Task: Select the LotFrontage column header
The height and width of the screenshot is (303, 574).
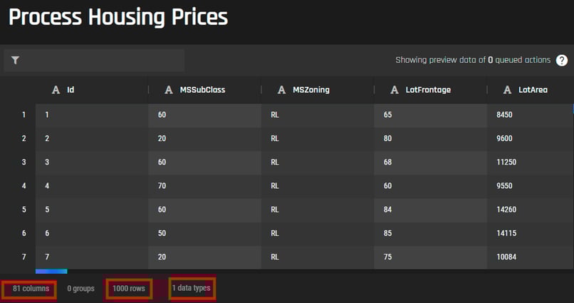Action: coord(430,90)
